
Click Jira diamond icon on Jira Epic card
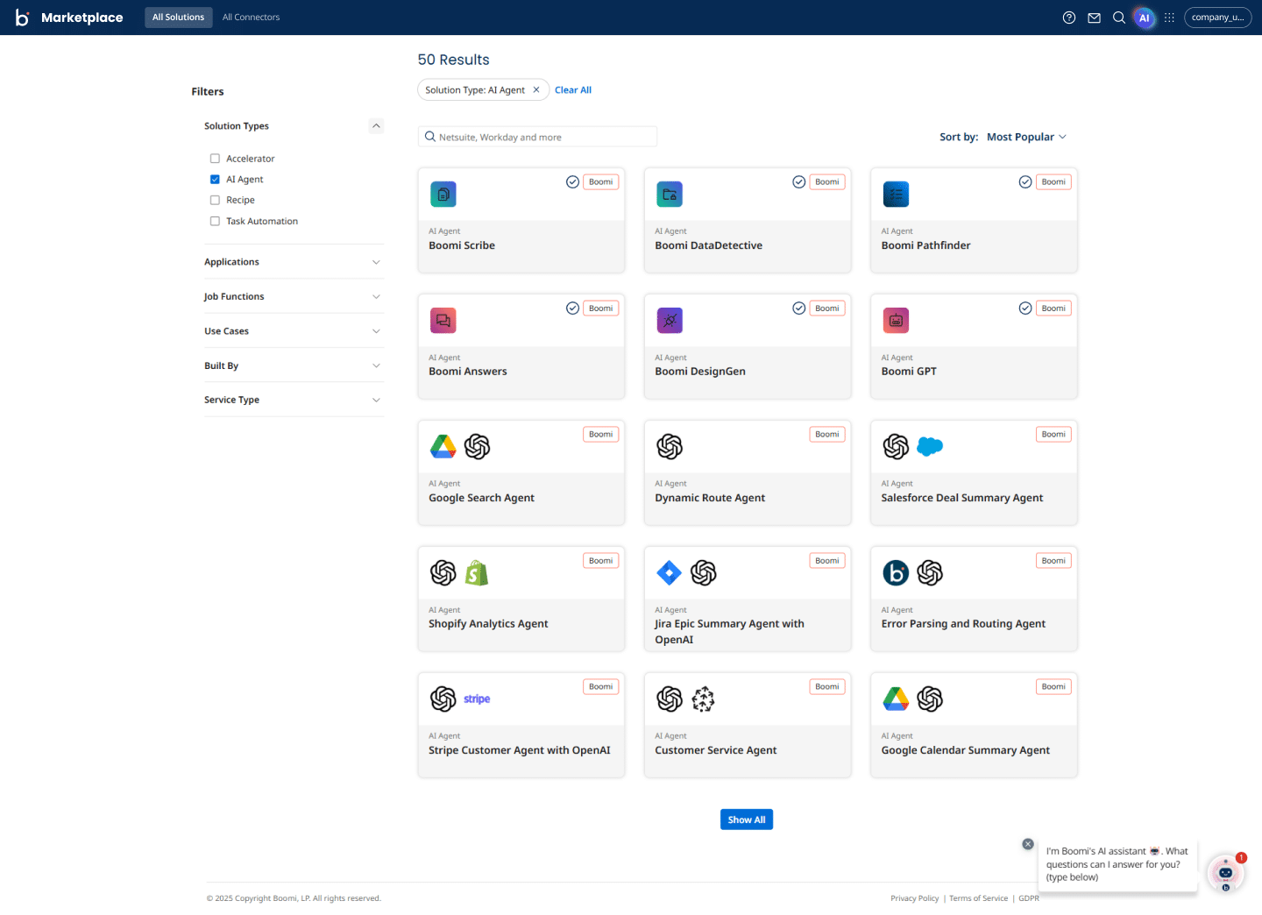(x=670, y=573)
